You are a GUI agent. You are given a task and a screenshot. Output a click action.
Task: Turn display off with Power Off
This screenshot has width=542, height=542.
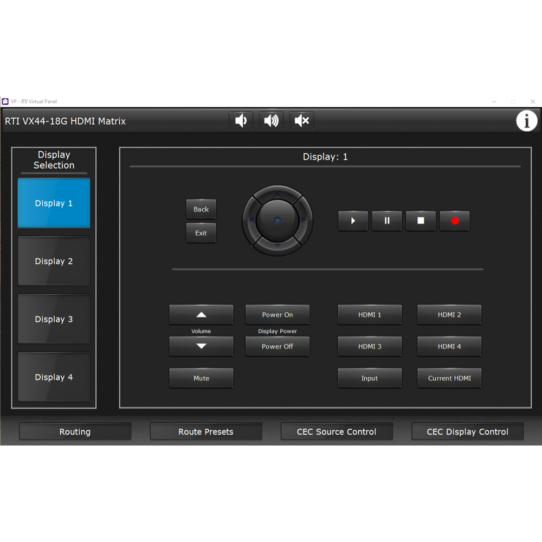278,346
